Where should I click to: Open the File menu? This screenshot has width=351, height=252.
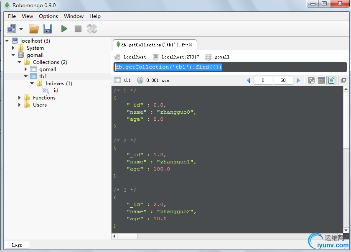12,16
